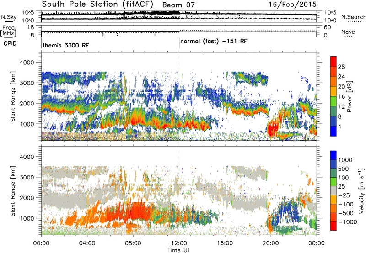Click the left '10^5' N.Sky scale label
Viewport: 366px width, 253px height.
click(x=28, y=13)
